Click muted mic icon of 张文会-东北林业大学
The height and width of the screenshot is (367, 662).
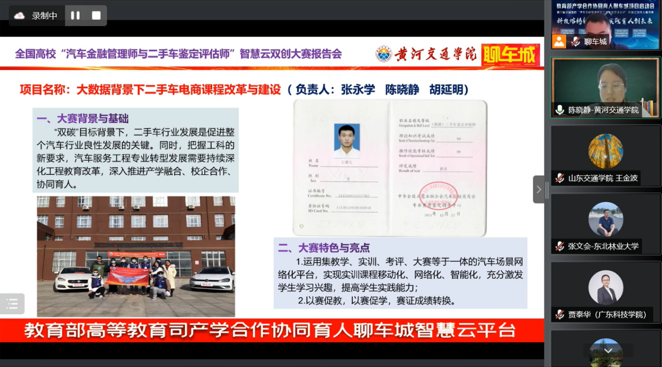point(560,246)
